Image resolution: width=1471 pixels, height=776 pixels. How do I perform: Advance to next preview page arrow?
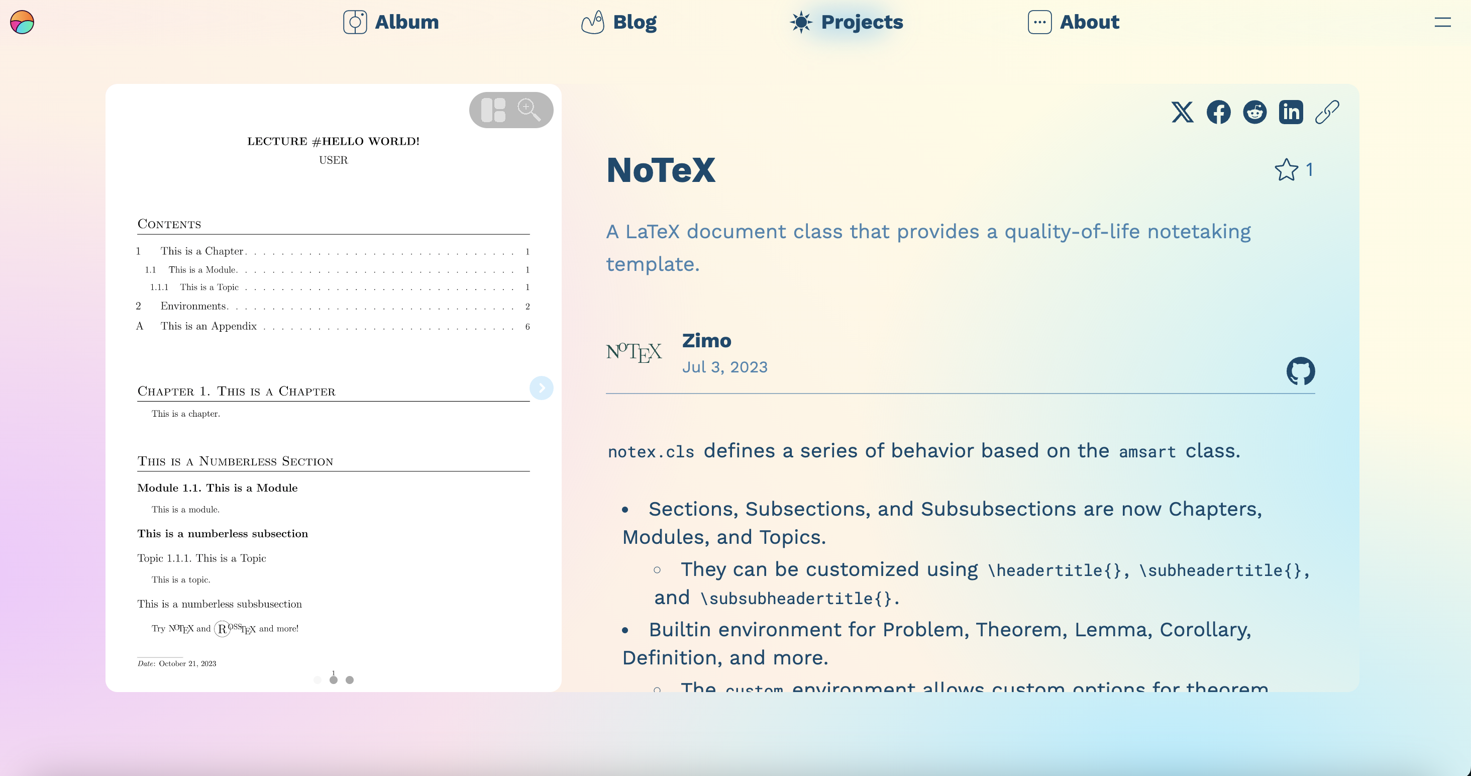(x=542, y=388)
